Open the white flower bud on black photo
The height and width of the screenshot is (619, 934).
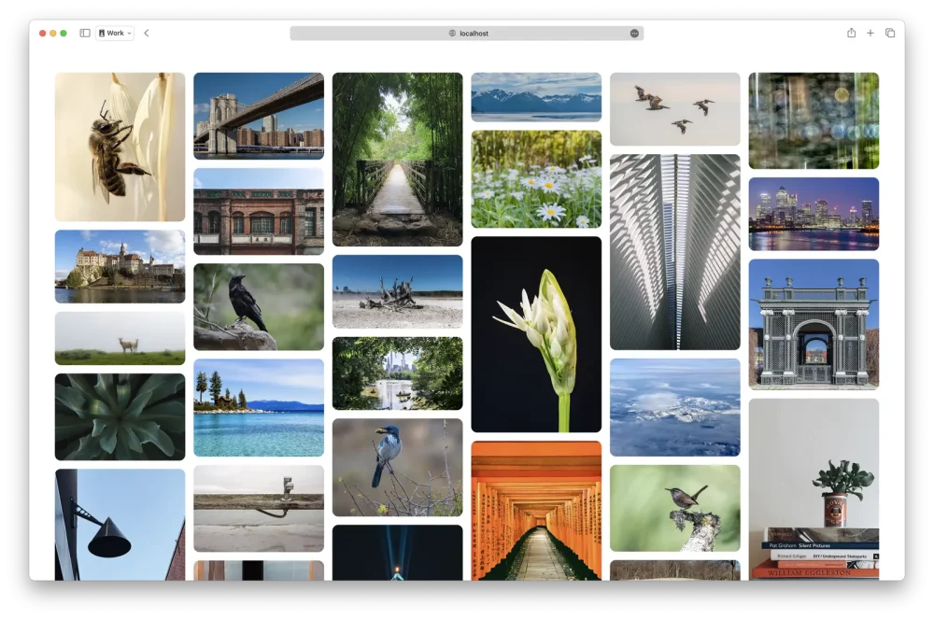coord(536,334)
